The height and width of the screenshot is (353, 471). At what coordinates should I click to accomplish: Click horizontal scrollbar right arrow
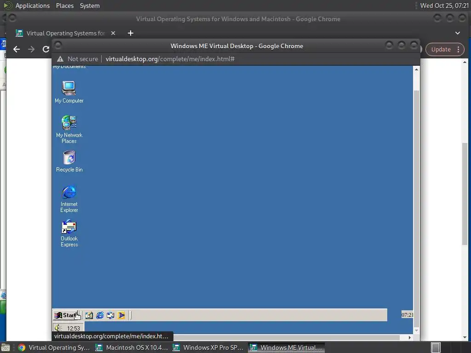[x=410, y=337]
